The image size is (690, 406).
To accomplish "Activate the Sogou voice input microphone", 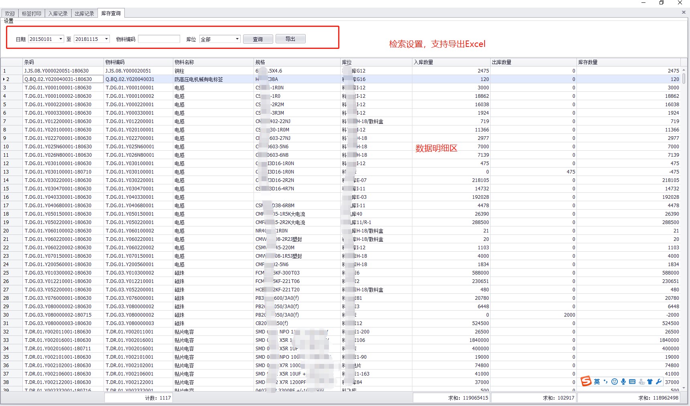I will [x=623, y=382].
